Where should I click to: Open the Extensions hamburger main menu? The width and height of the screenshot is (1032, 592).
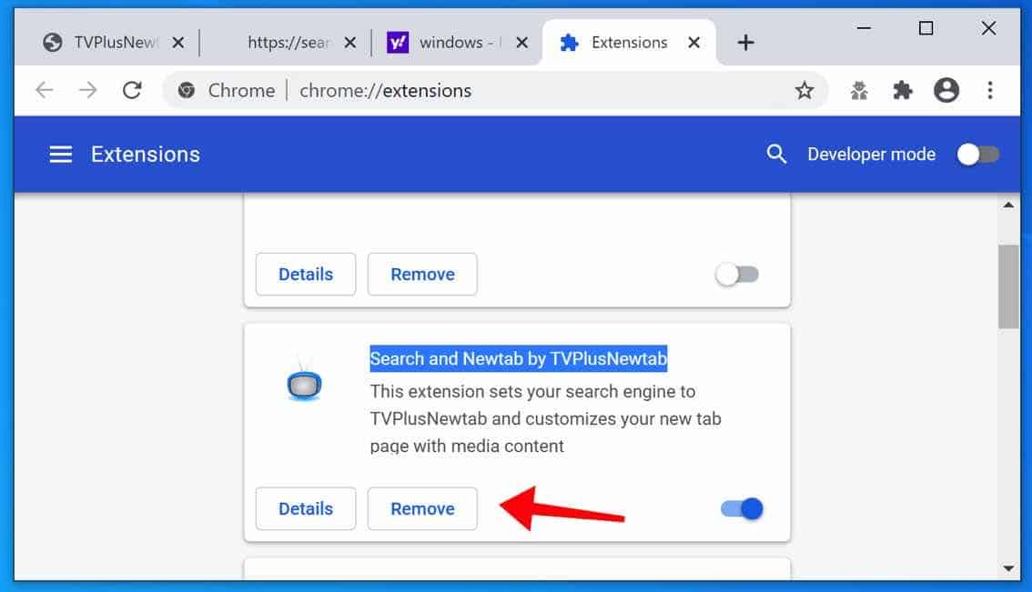point(61,155)
